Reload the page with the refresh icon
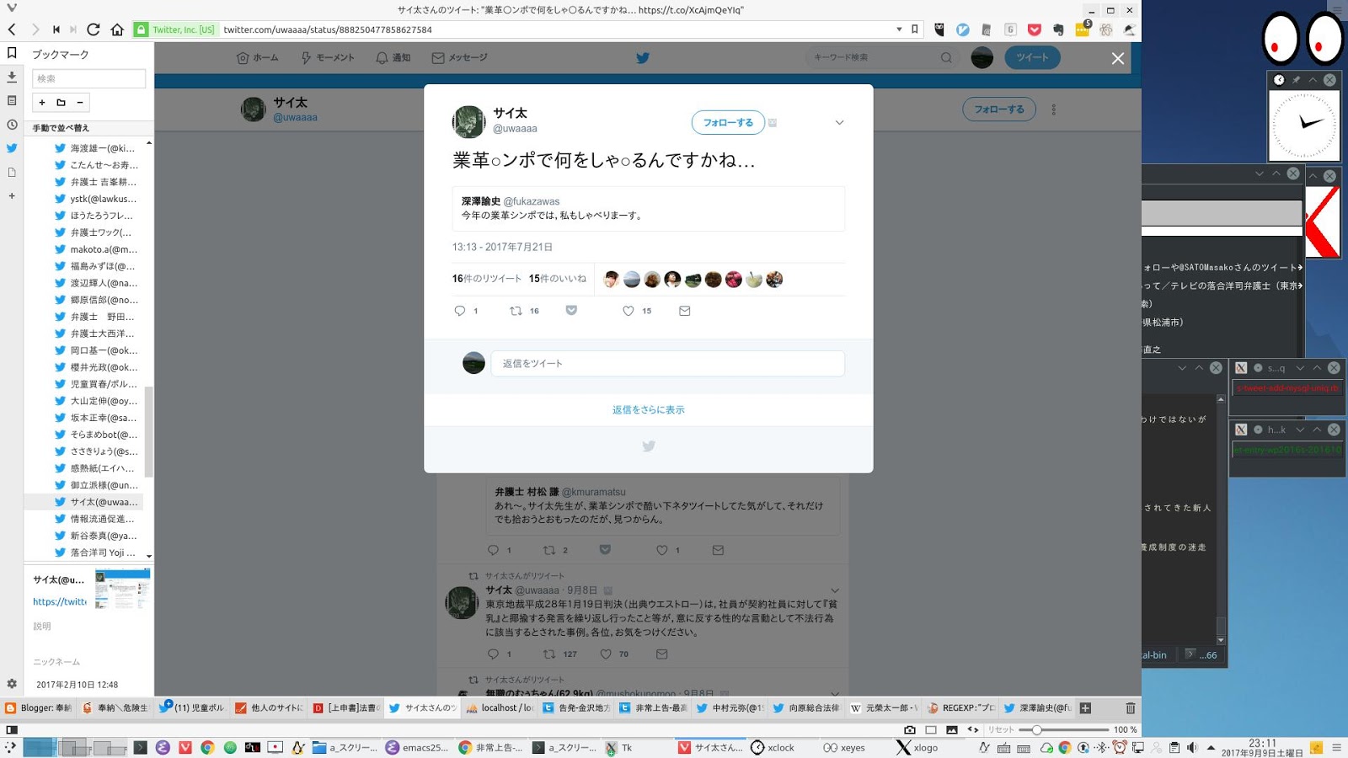This screenshot has width=1348, height=758. point(94,29)
